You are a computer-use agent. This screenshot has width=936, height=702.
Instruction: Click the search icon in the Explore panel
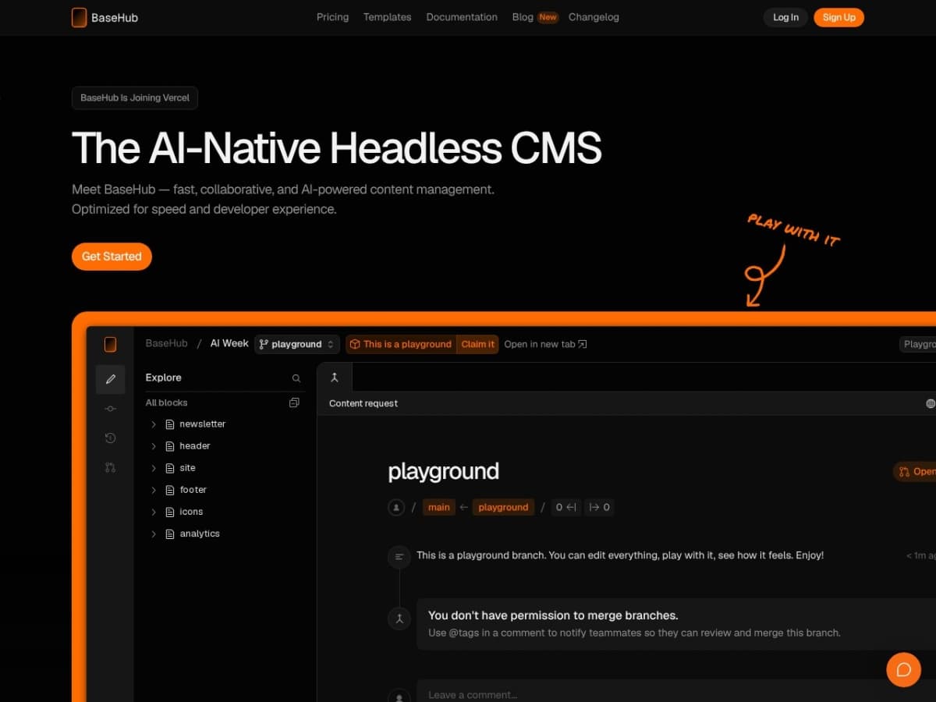(296, 378)
